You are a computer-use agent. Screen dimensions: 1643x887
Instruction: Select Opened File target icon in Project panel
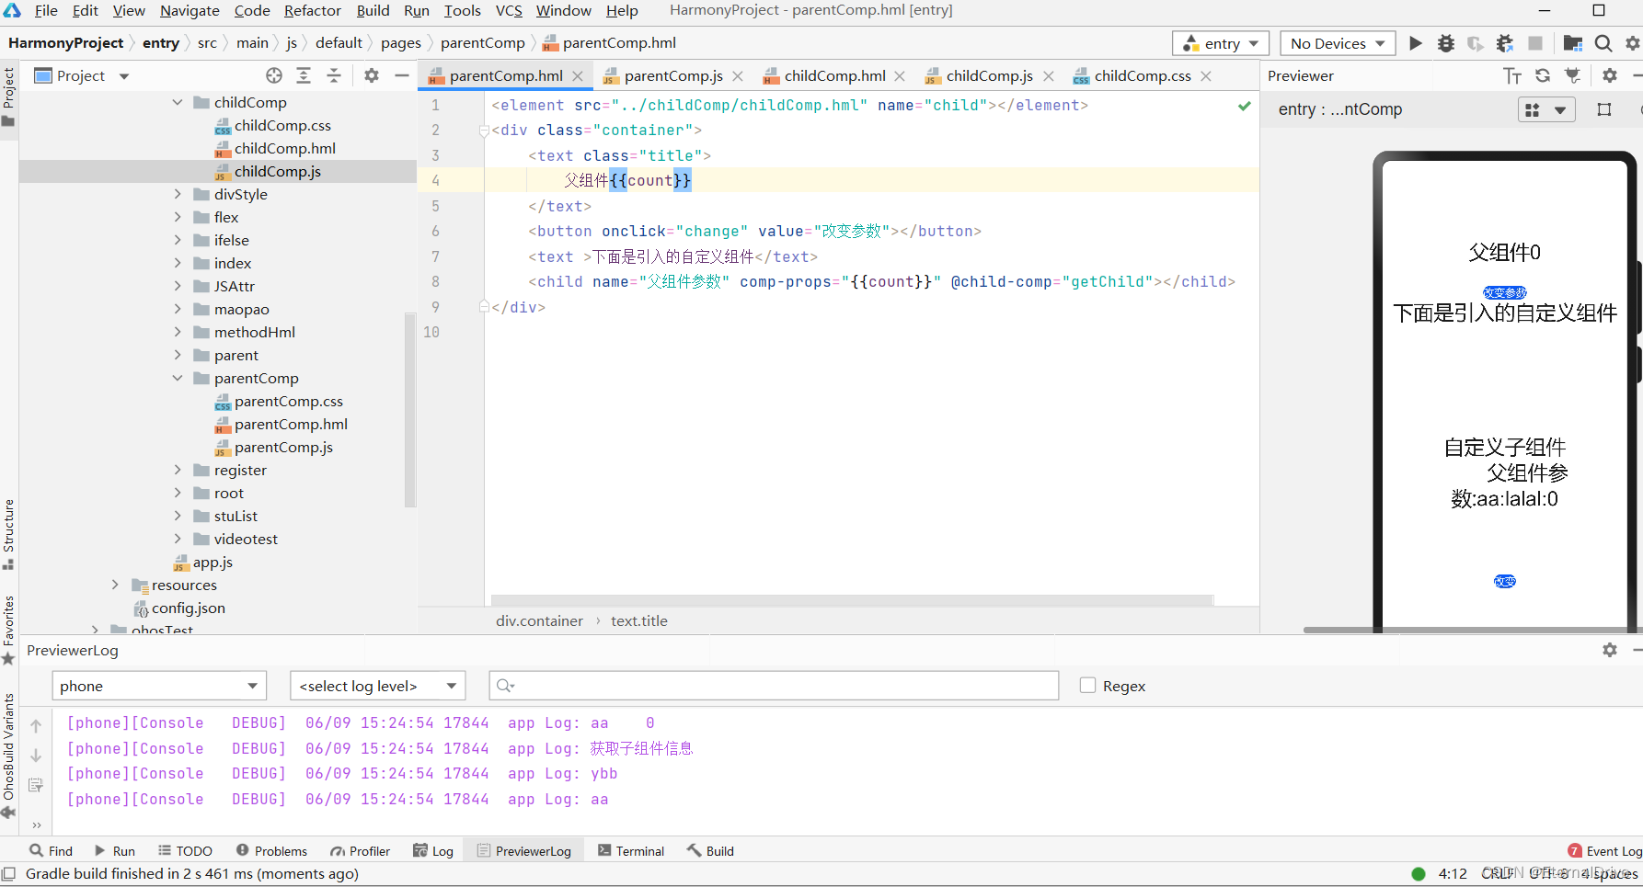[x=274, y=75]
